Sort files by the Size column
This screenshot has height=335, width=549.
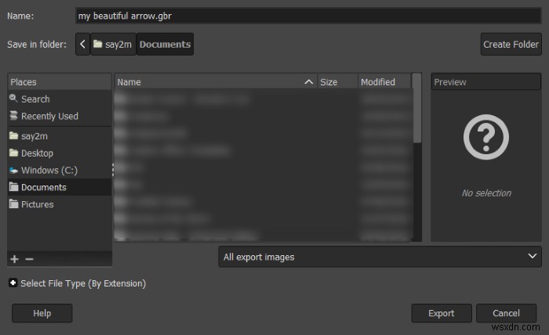(337, 82)
